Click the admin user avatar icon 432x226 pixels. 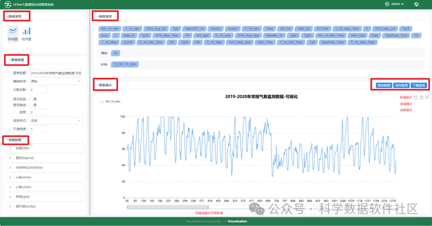click(x=387, y=4)
